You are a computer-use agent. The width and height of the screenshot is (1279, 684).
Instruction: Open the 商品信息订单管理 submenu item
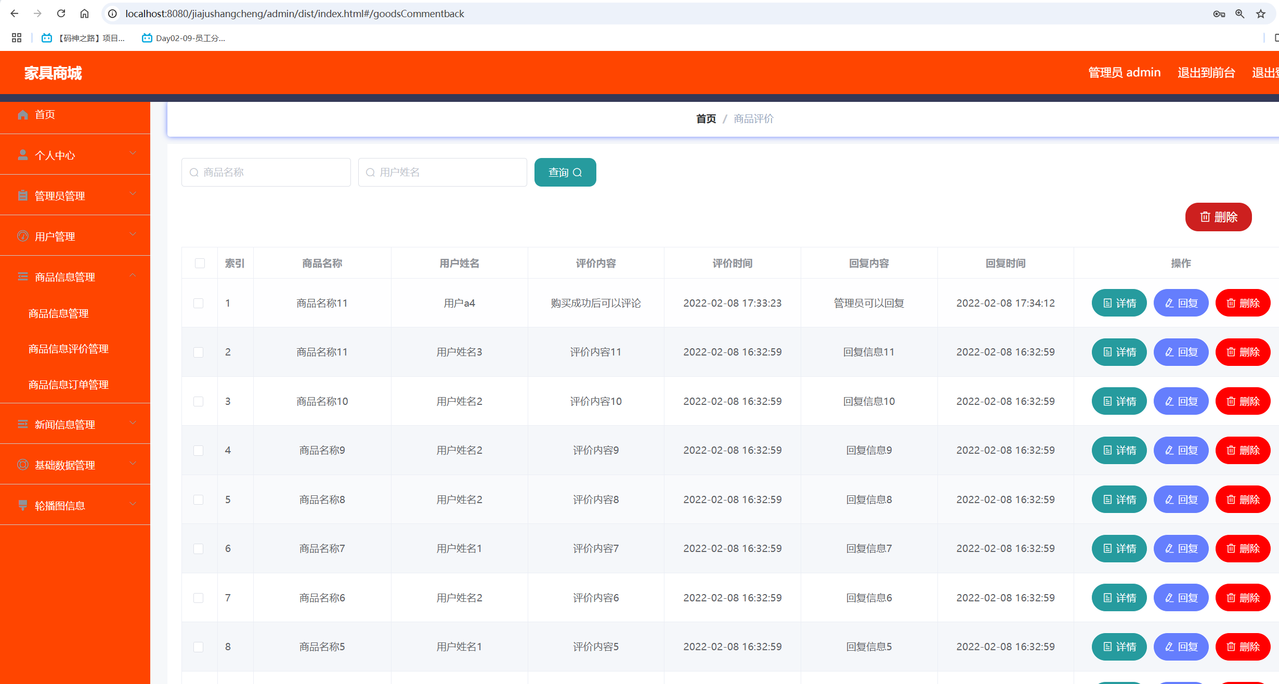point(69,385)
